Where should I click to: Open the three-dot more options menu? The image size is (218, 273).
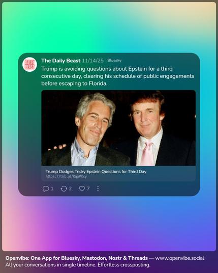tap(98, 189)
